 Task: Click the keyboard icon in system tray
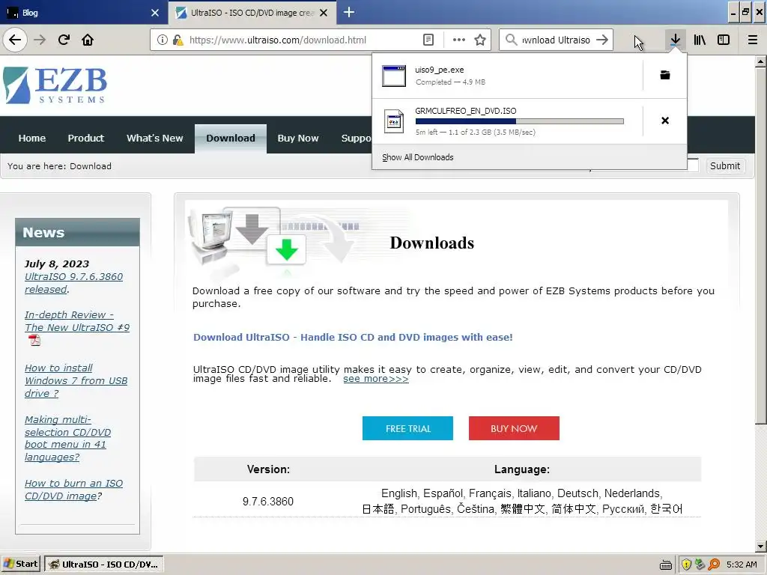[x=666, y=565]
